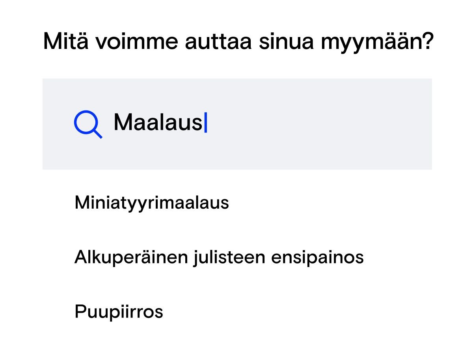Screen dimensions: 473x355
Task: Click the blue magnifying glass search icon
Action: pos(88,124)
